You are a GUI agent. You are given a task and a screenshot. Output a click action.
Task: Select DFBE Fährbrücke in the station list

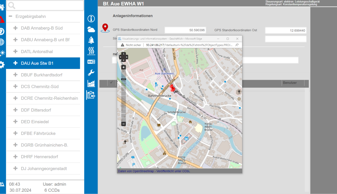coord(38,134)
